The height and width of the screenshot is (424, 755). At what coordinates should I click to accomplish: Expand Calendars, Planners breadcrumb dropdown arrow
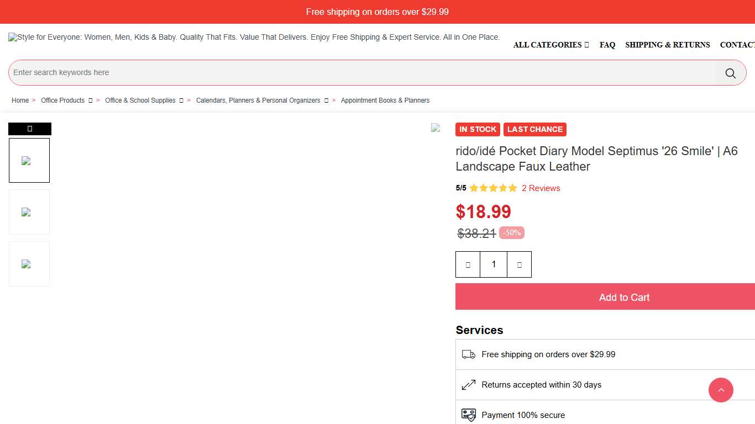point(326,100)
